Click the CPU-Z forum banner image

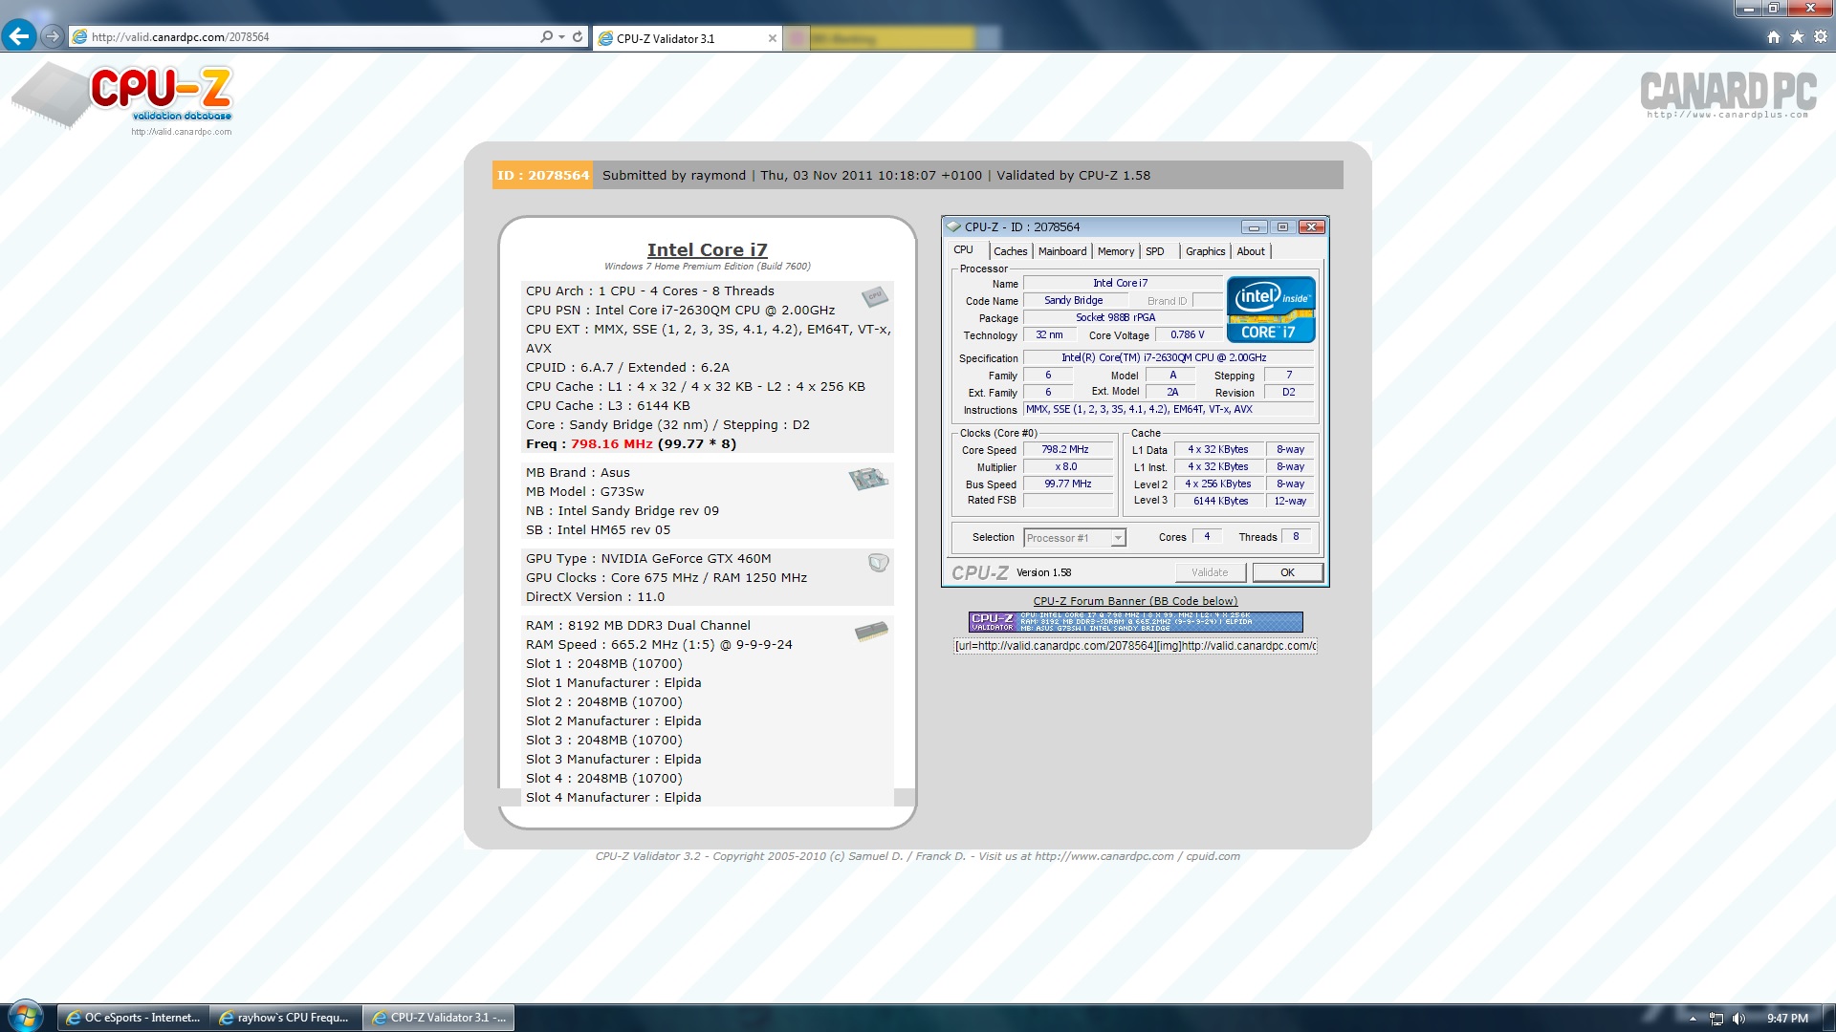click(x=1135, y=622)
